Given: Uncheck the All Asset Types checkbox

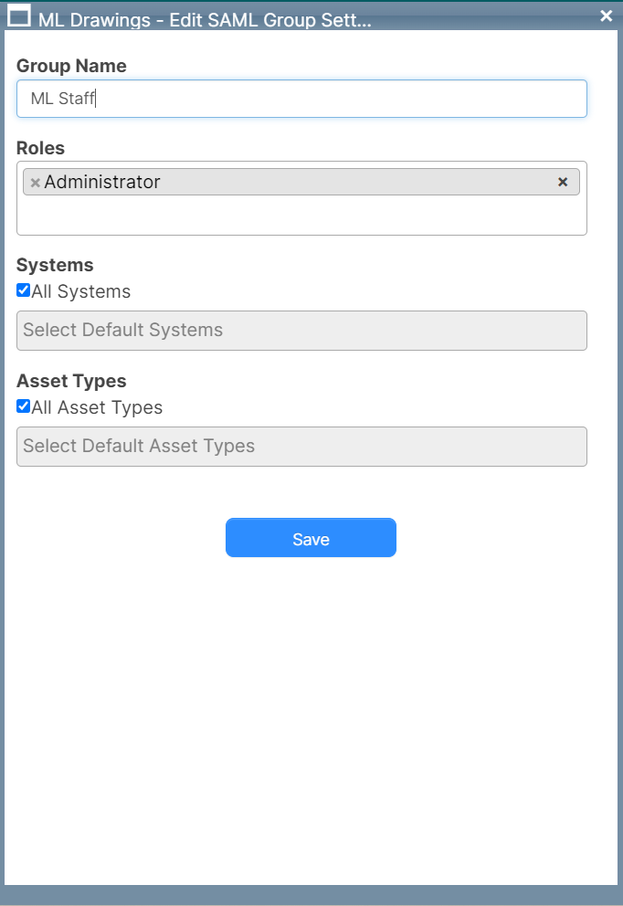Looking at the screenshot, I should pos(24,406).
